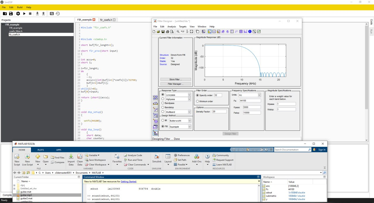
Task: Open the Equiripple FIR method dropdown
Action: coord(189,127)
